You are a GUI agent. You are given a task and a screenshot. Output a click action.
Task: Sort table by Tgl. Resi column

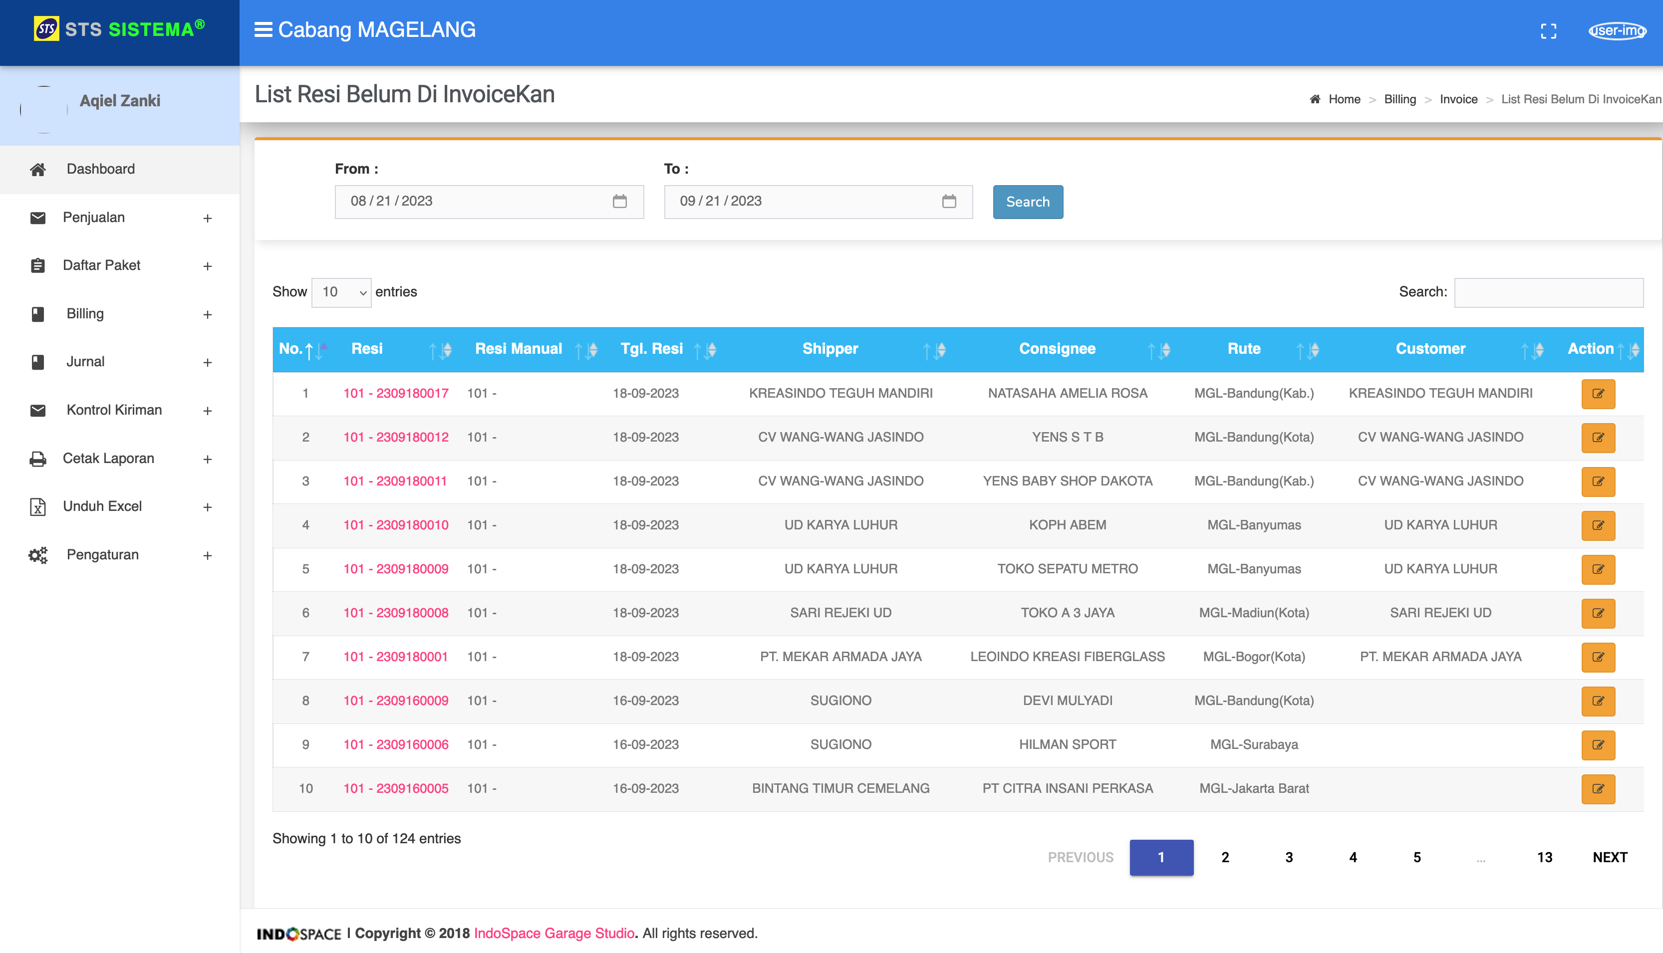pyautogui.click(x=666, y=350)
